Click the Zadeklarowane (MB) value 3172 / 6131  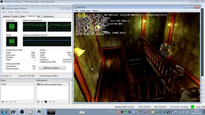(67, 62)
